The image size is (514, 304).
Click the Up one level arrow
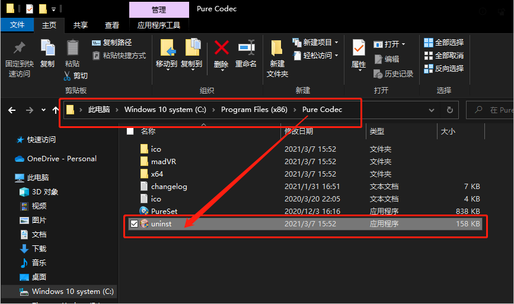55,110
